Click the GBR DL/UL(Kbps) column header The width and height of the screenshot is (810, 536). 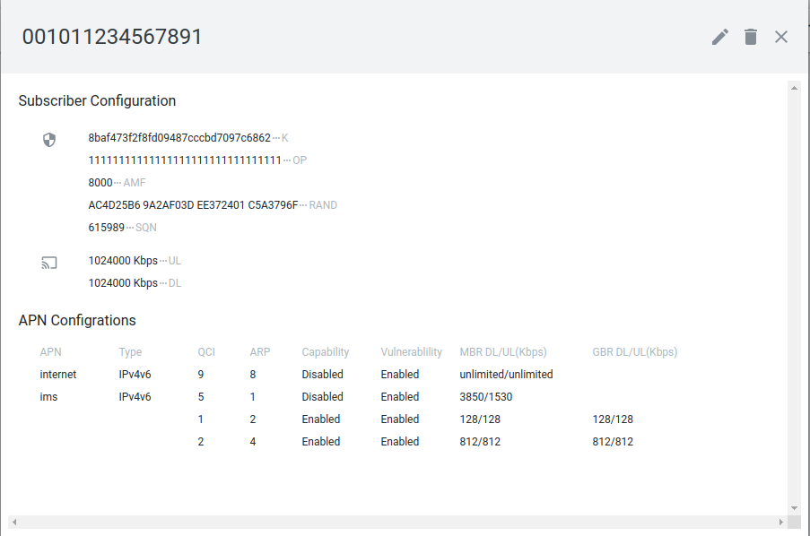pyautogui.click(x=635, y=352)
